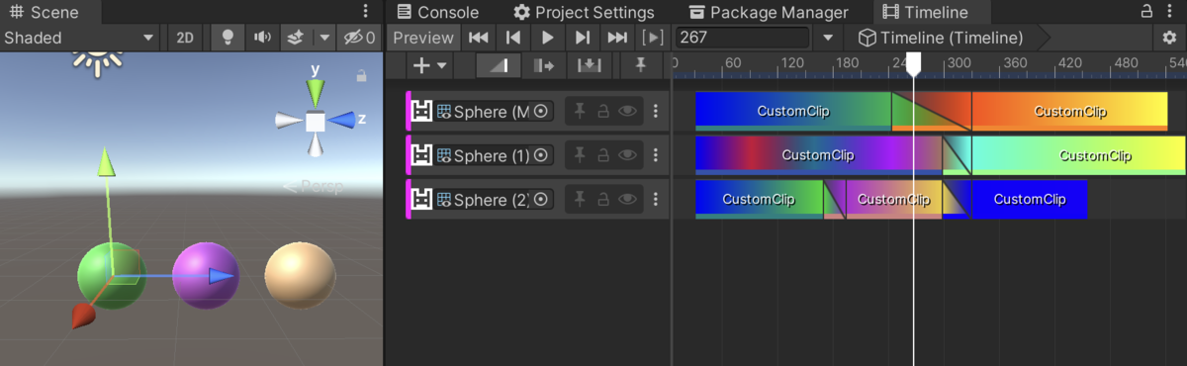Mute scene audio with the speaker icon
Screen dimensions: 1187x366
[x=261, y=38]
